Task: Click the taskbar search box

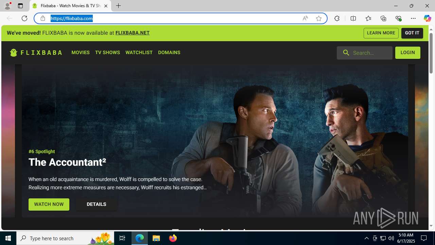Action: click(65, 238)
